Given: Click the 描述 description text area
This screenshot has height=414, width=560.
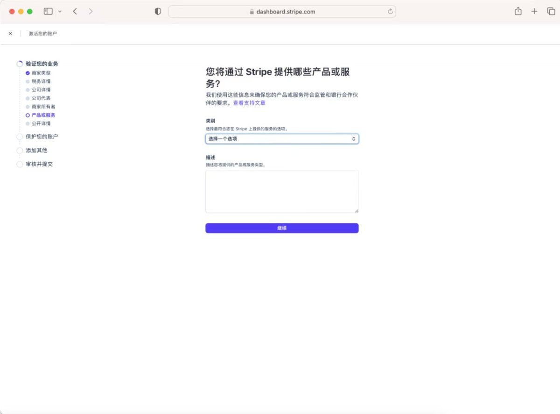Looking at the screenshot, I should coord(282,192).
